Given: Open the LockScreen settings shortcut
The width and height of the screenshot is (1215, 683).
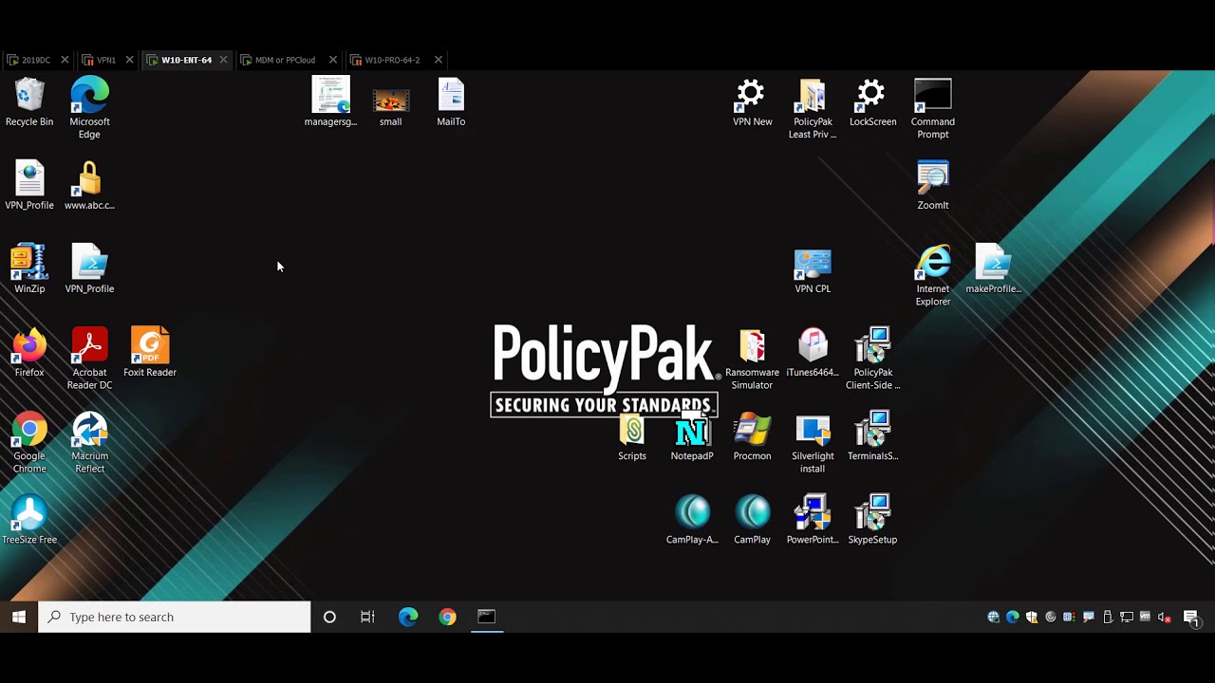Looking at the screenshot, I should 872,102.
